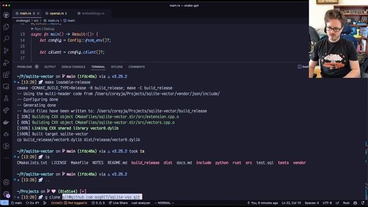Open the Testing flask icon

[6, 98]
